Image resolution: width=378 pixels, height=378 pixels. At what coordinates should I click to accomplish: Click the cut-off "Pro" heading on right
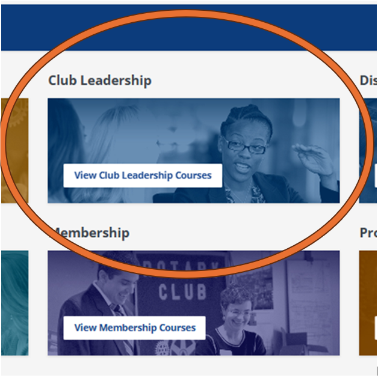coord(368,233)
